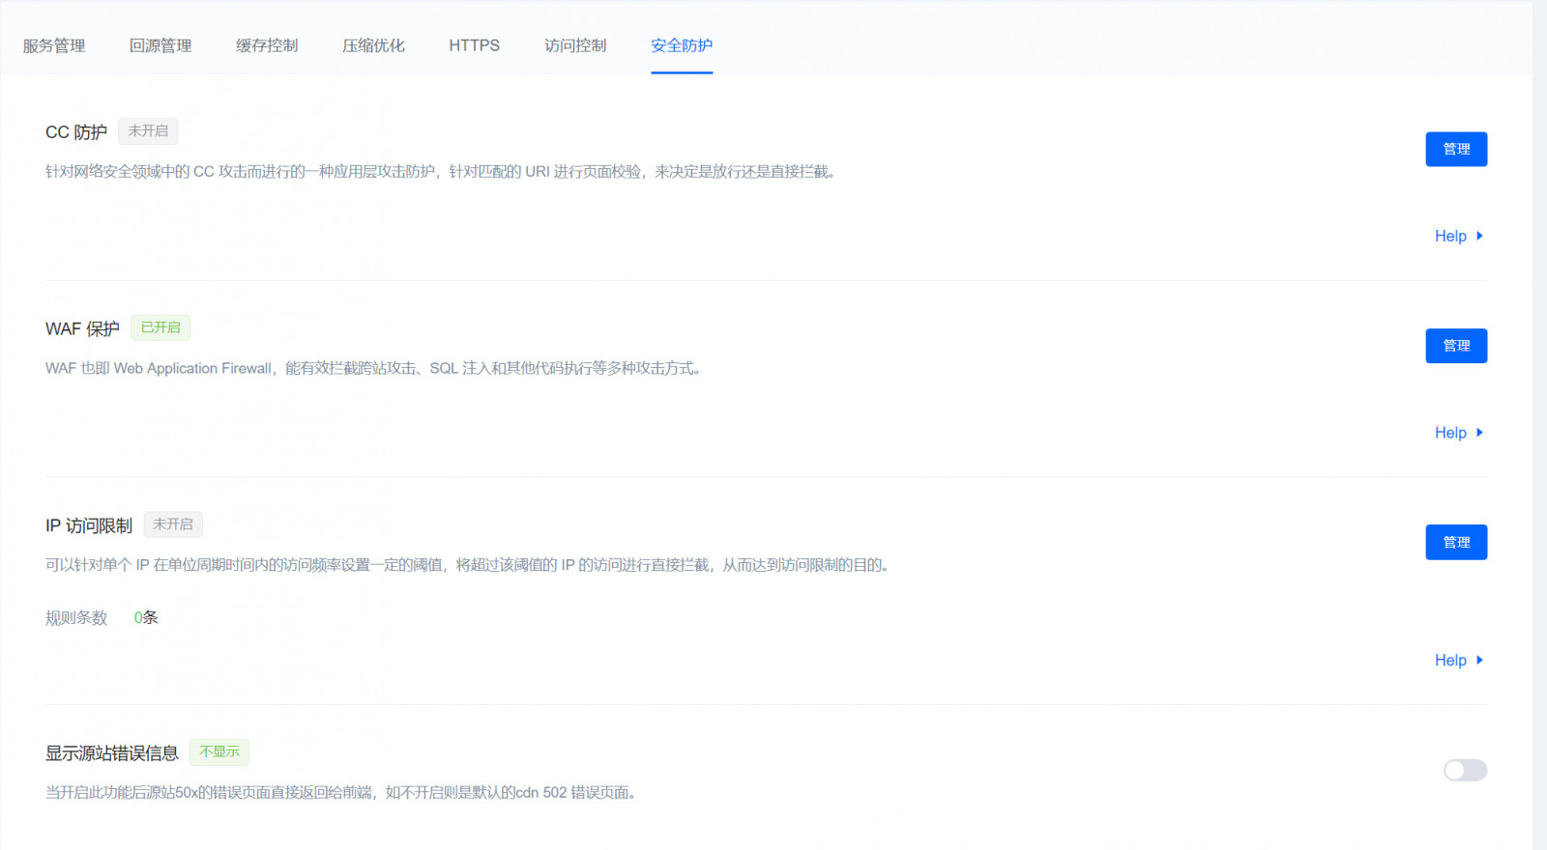The width and height of the screenshot is (1547, 850).
Task: Open the HTTPS tab
Action: [474, 45]
